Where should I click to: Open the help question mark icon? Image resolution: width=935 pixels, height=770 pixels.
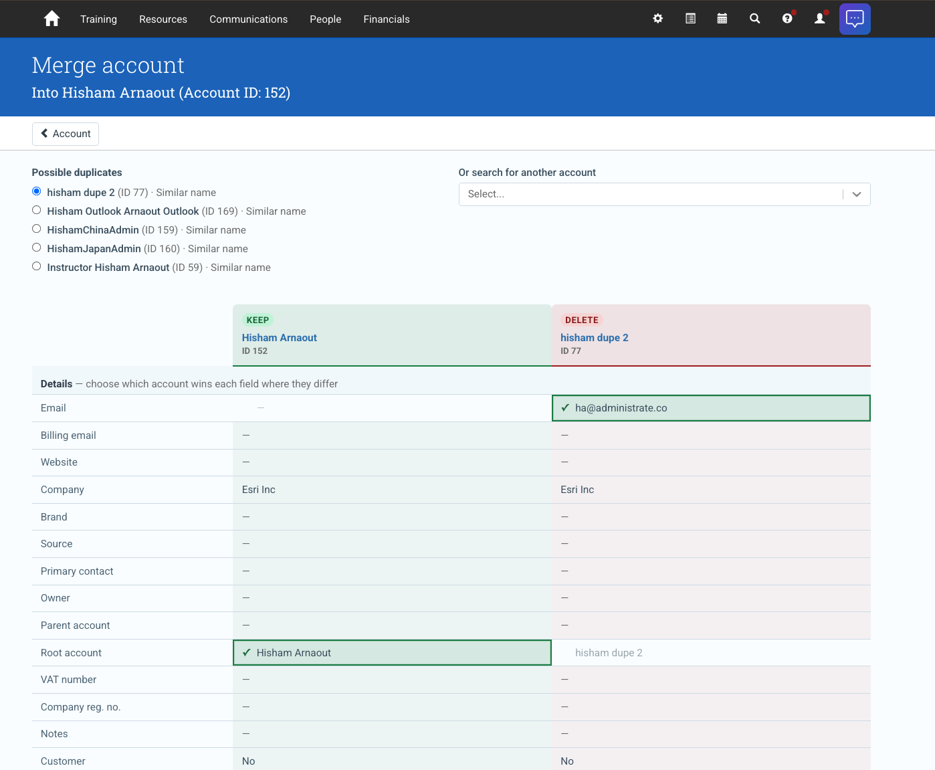[788, 19]
